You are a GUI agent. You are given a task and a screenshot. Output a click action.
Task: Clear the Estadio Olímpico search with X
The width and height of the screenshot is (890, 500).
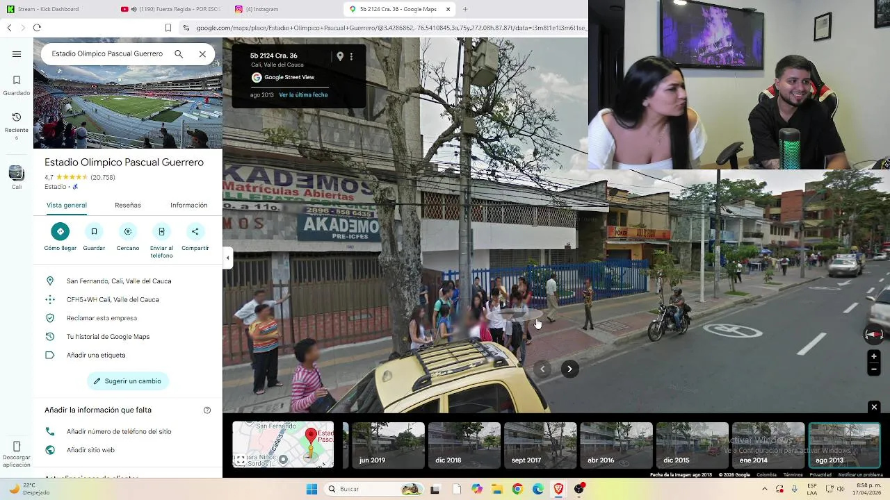pyautogui.click(x=202, y=53)
